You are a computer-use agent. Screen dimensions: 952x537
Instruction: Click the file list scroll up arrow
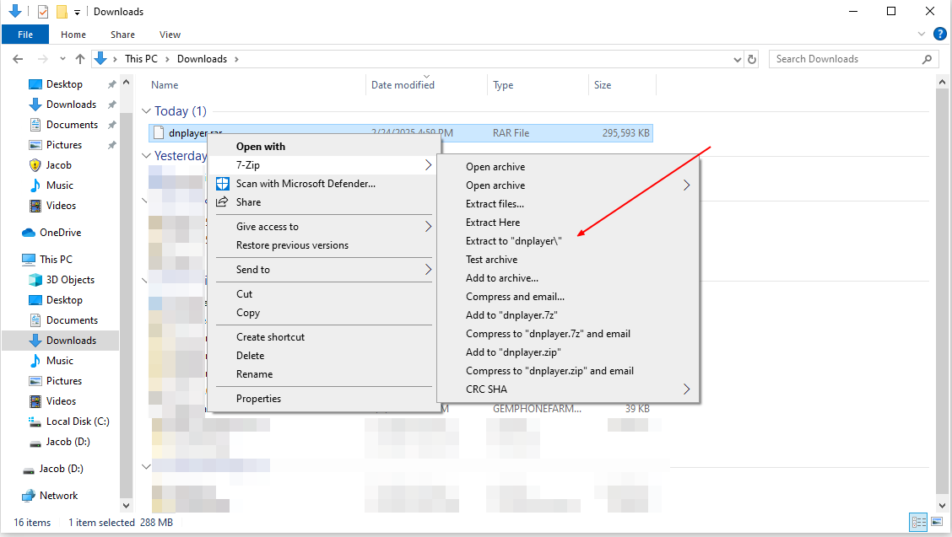[x=942, y=81]
